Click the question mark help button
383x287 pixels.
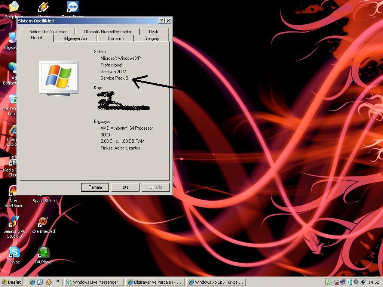click(162, 21)
